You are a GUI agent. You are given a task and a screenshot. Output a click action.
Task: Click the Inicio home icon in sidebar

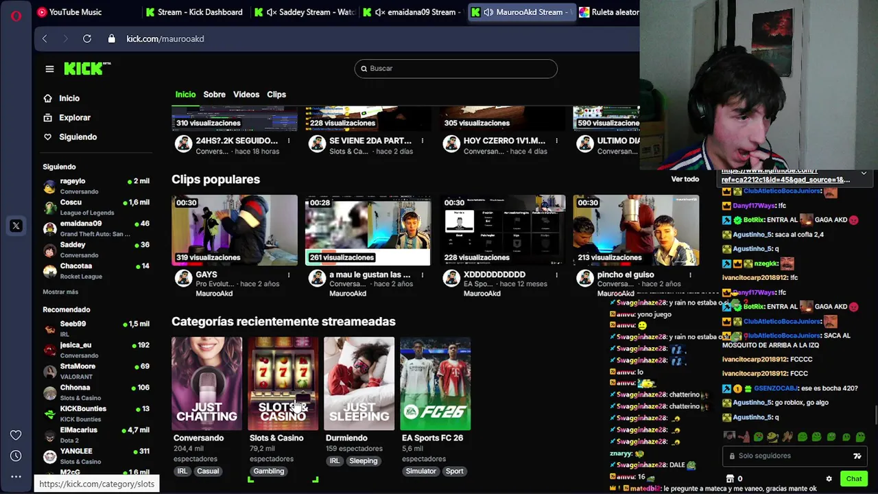tap(47, 98)
